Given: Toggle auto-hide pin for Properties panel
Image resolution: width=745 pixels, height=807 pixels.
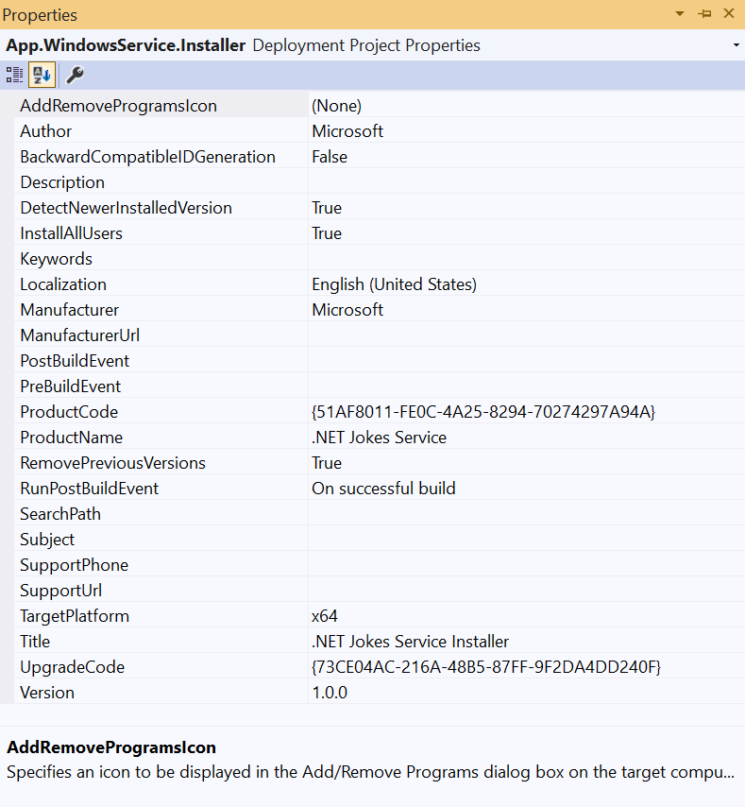Looking at the screenshot, I should click(704, 14).
